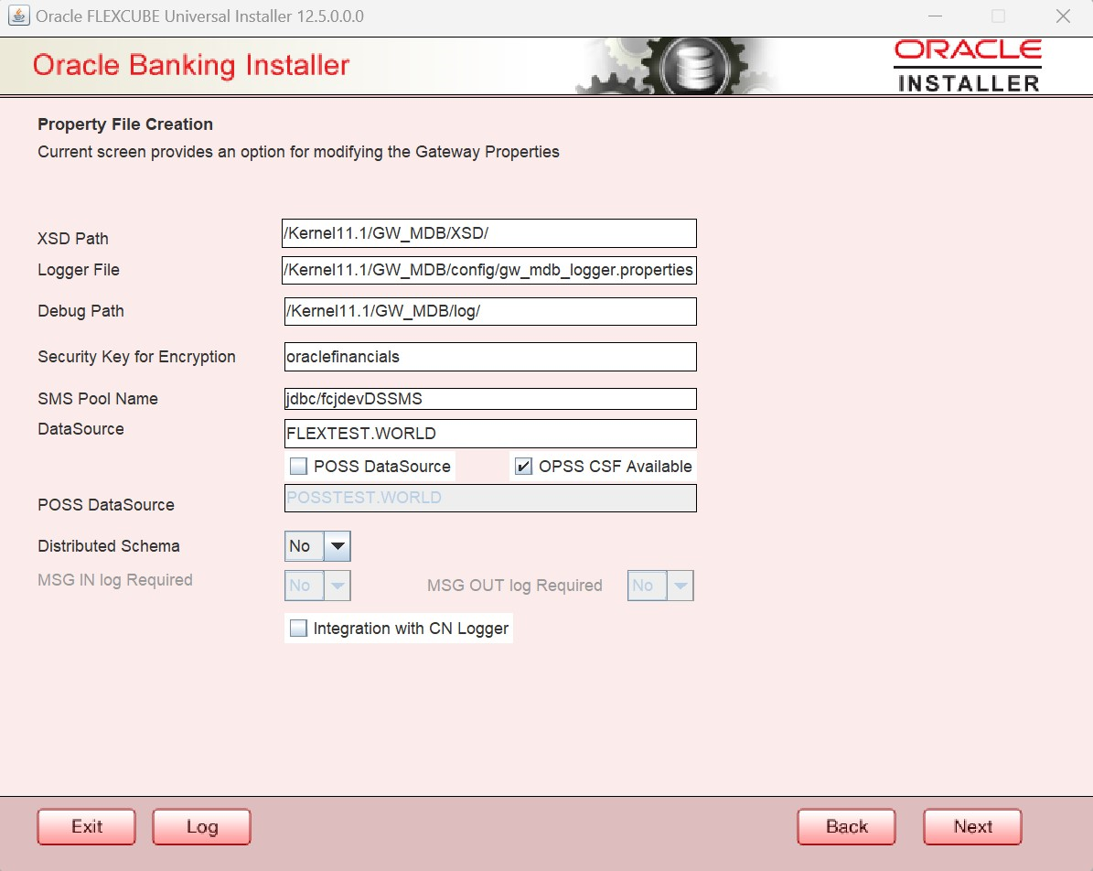Click the Property File Creation heading
Viewport: 1093px width, 871px height.
click(125, 124)
